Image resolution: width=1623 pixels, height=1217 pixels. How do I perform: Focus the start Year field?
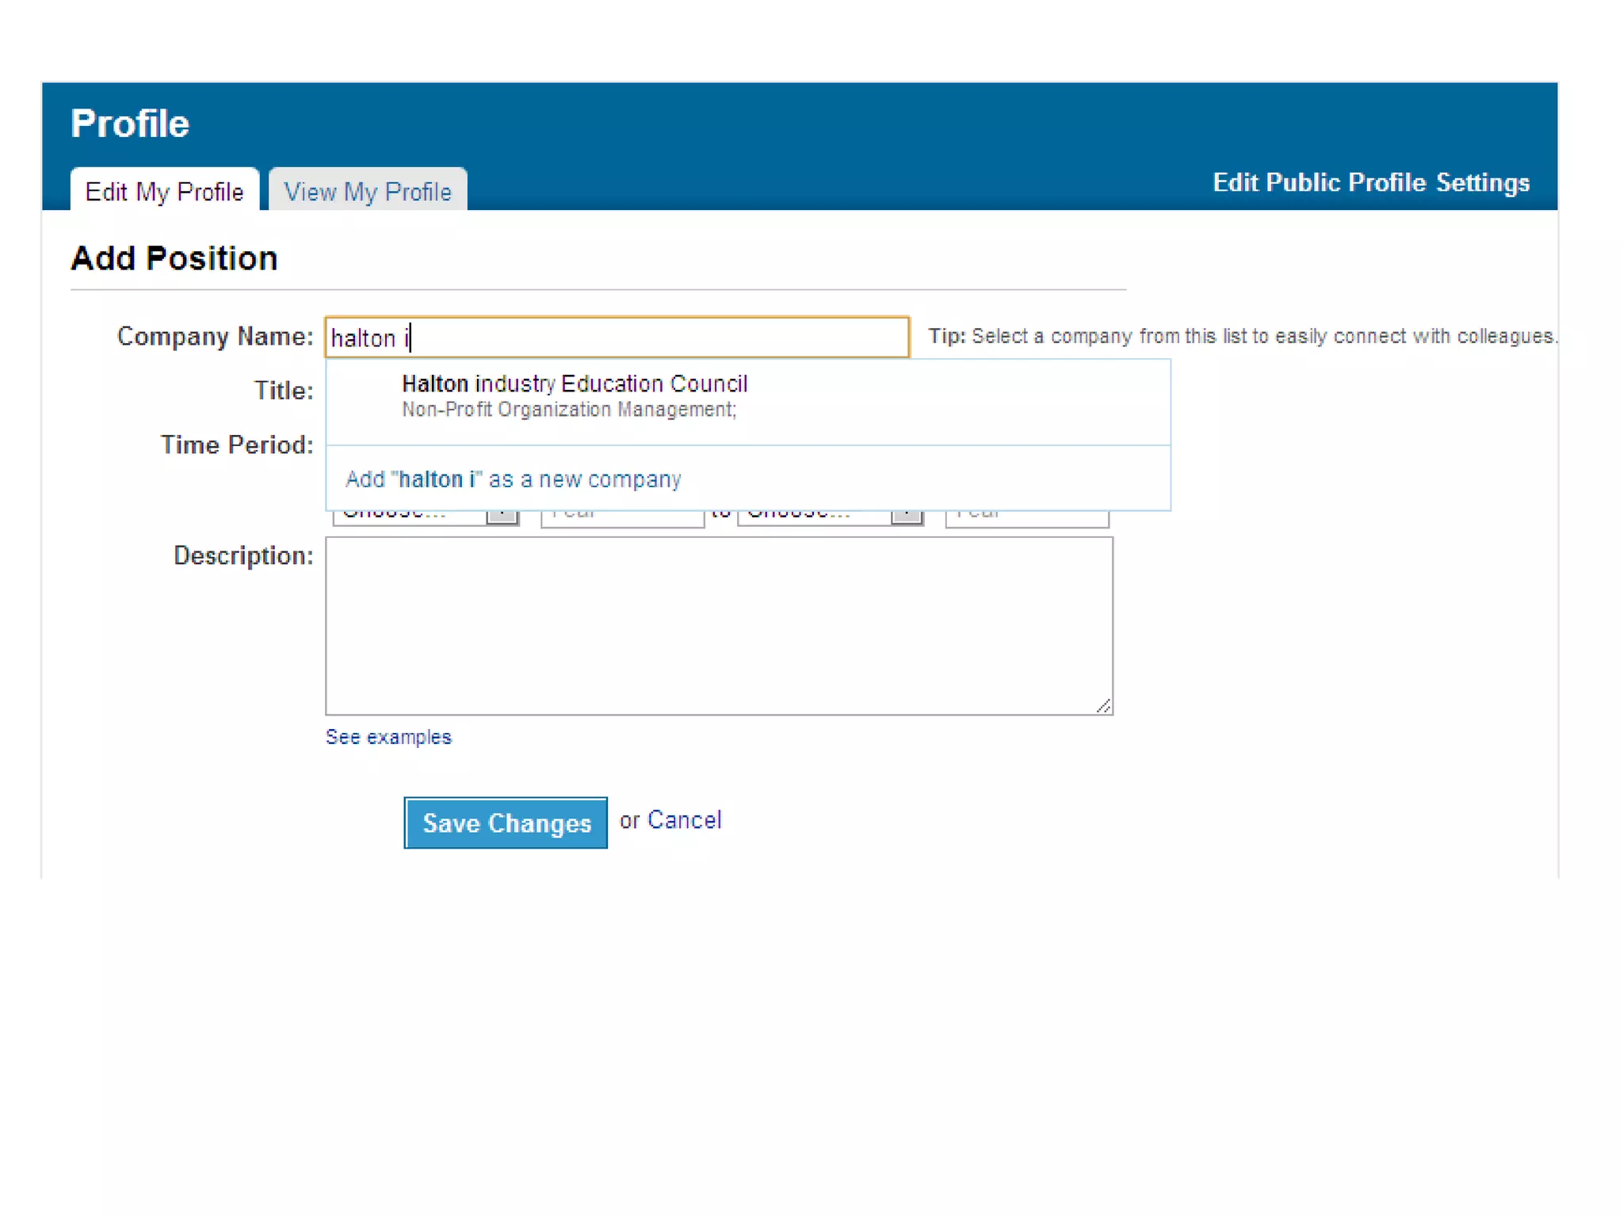(x=622, y=518)
